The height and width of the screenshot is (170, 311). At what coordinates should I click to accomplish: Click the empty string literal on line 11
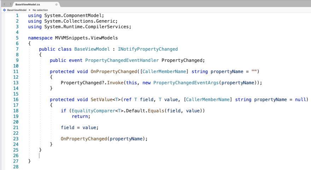(254, 72)
